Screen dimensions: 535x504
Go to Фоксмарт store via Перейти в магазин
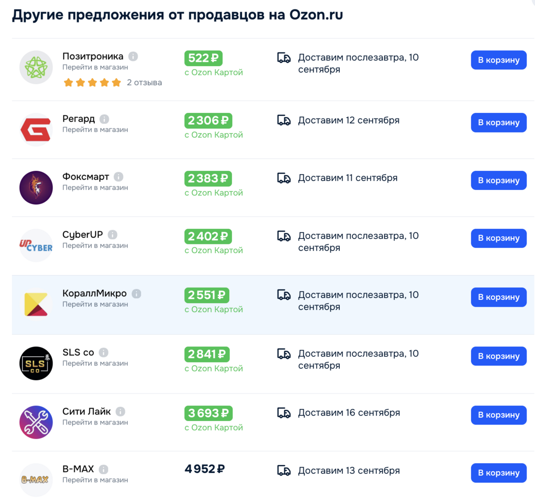click(95, 187)
